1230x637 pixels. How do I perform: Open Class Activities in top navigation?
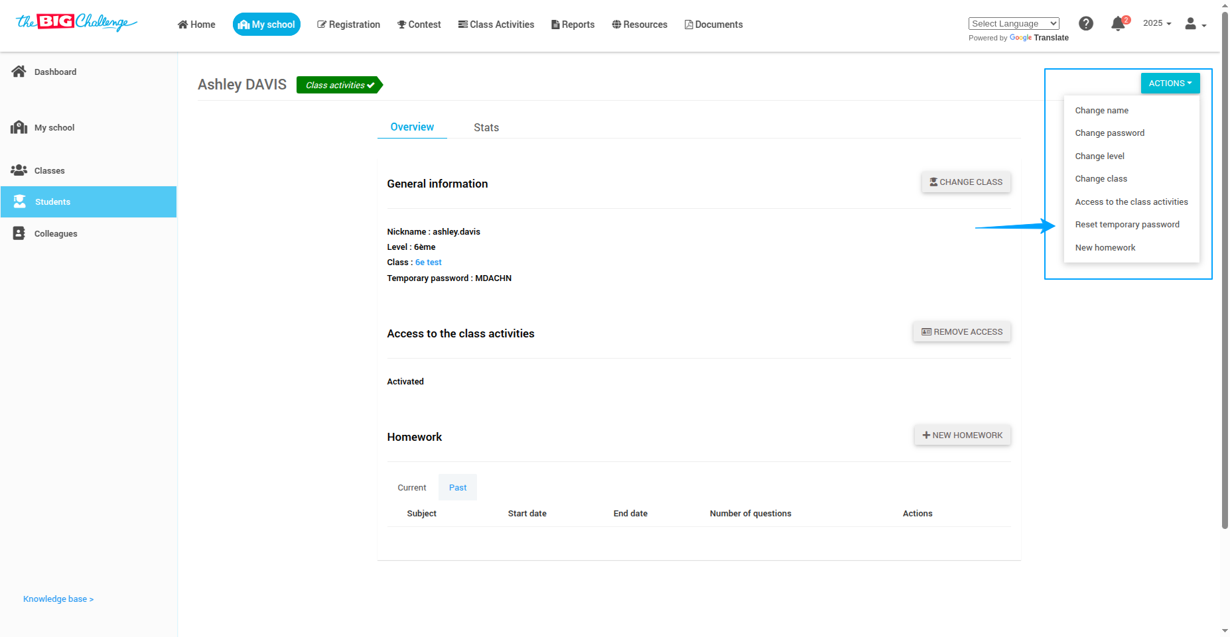pos(496,25)
